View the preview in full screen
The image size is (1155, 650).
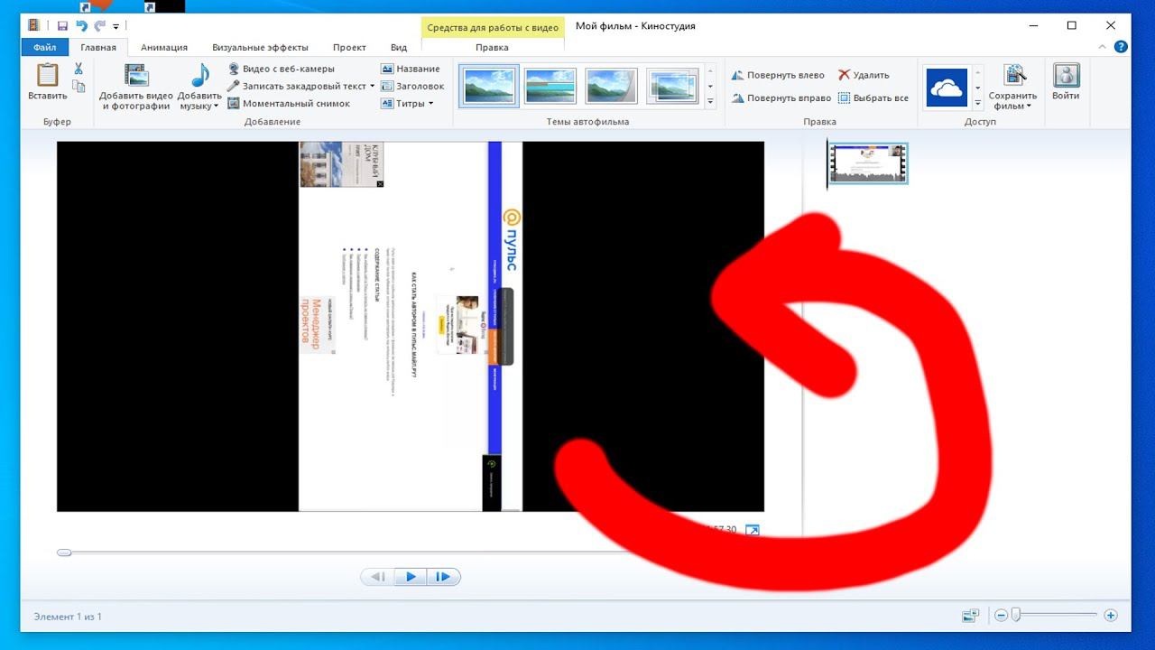coord(752,530)
